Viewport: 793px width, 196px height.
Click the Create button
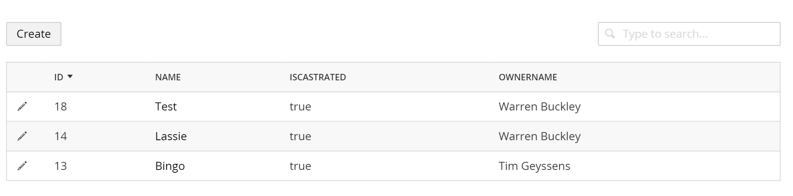point(34,34)
